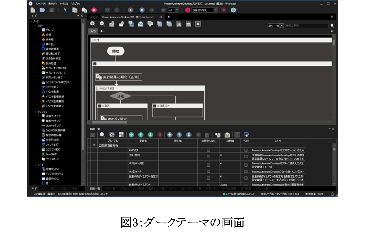Image resolution: width=365 pixels, height=236 pixels.
Task: Click the Paste clipboard icon in toolbar
Action: click(x=84, y=10)
